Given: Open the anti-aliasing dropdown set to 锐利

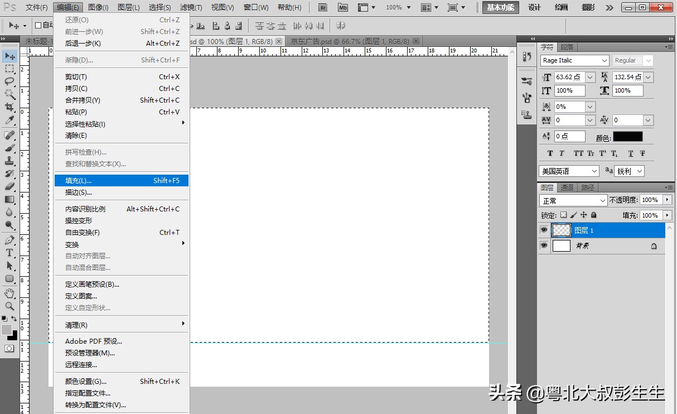Looking at the screenshot, I should 629,171.
